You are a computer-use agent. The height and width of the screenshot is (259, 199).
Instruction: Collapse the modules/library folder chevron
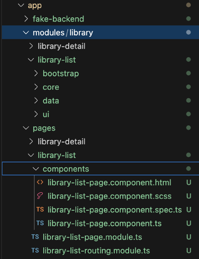[x=26, y=32]
